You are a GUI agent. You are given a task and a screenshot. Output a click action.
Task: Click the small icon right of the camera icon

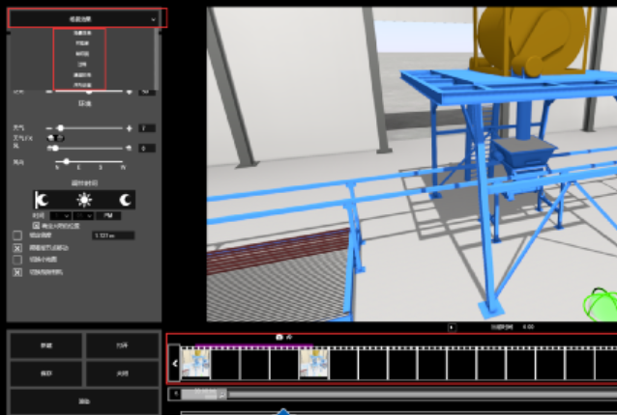289,337
